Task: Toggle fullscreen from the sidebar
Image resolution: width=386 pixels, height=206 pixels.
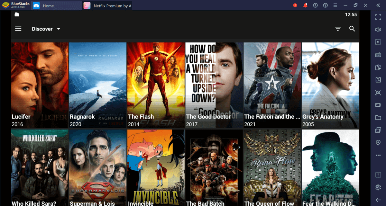Action: (378, 17)
